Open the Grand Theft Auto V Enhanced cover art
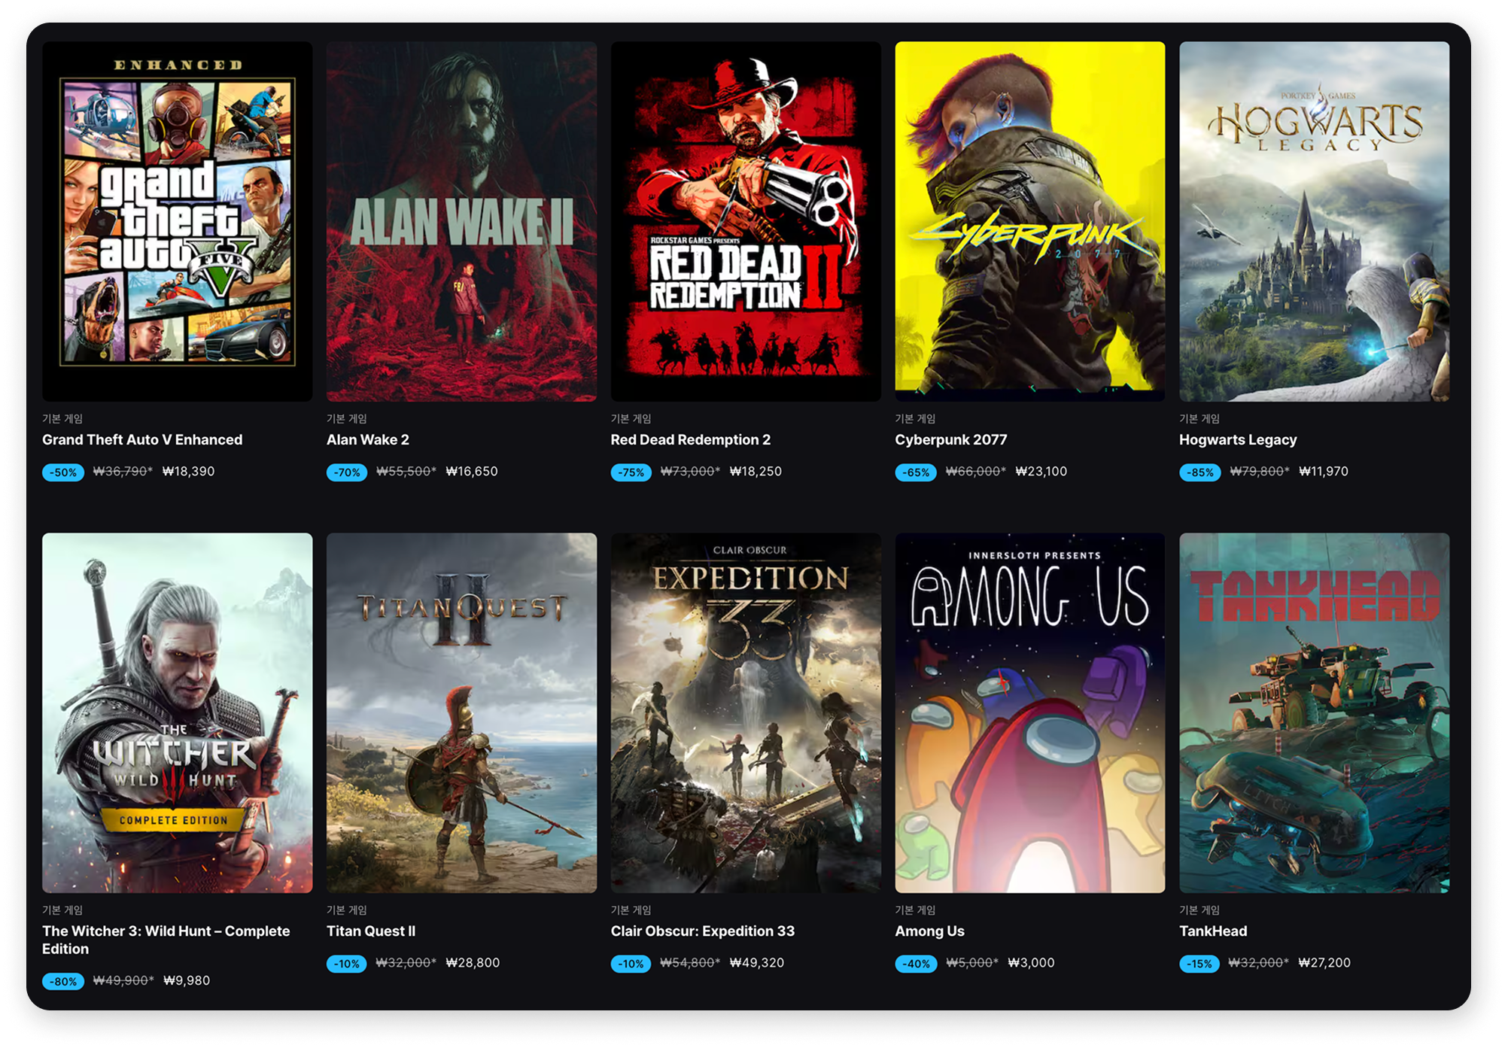This screenshot has width=1505, height=1048. [x=177, y=221]
